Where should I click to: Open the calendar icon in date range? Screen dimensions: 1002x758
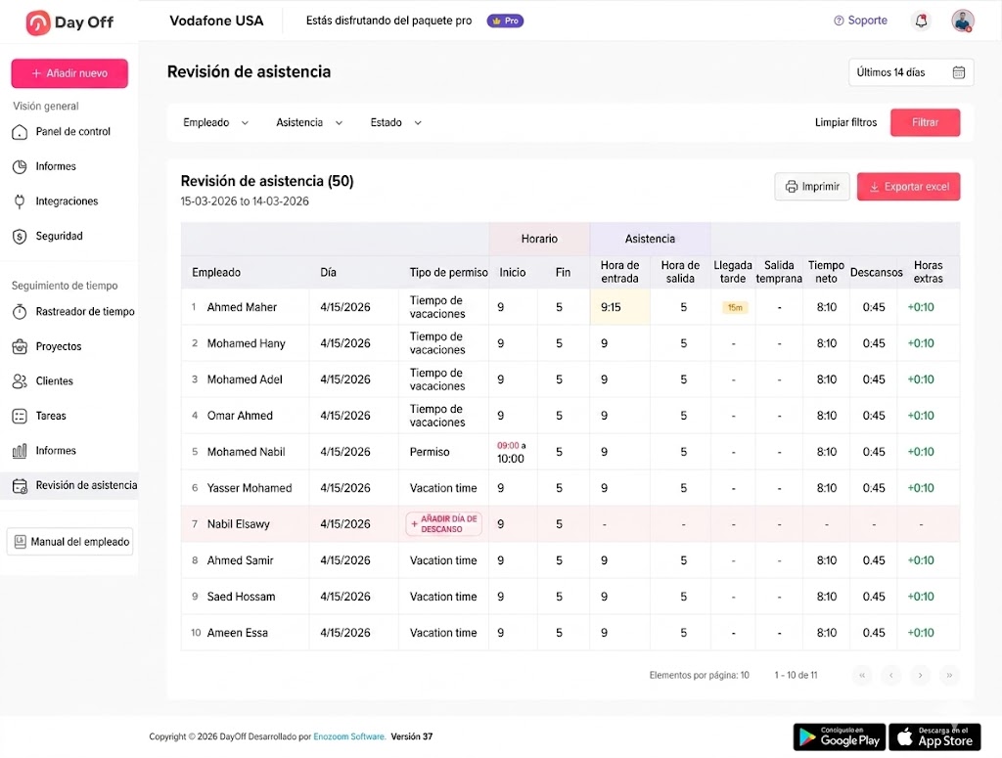pyautogui.click(x=959, y=72)
